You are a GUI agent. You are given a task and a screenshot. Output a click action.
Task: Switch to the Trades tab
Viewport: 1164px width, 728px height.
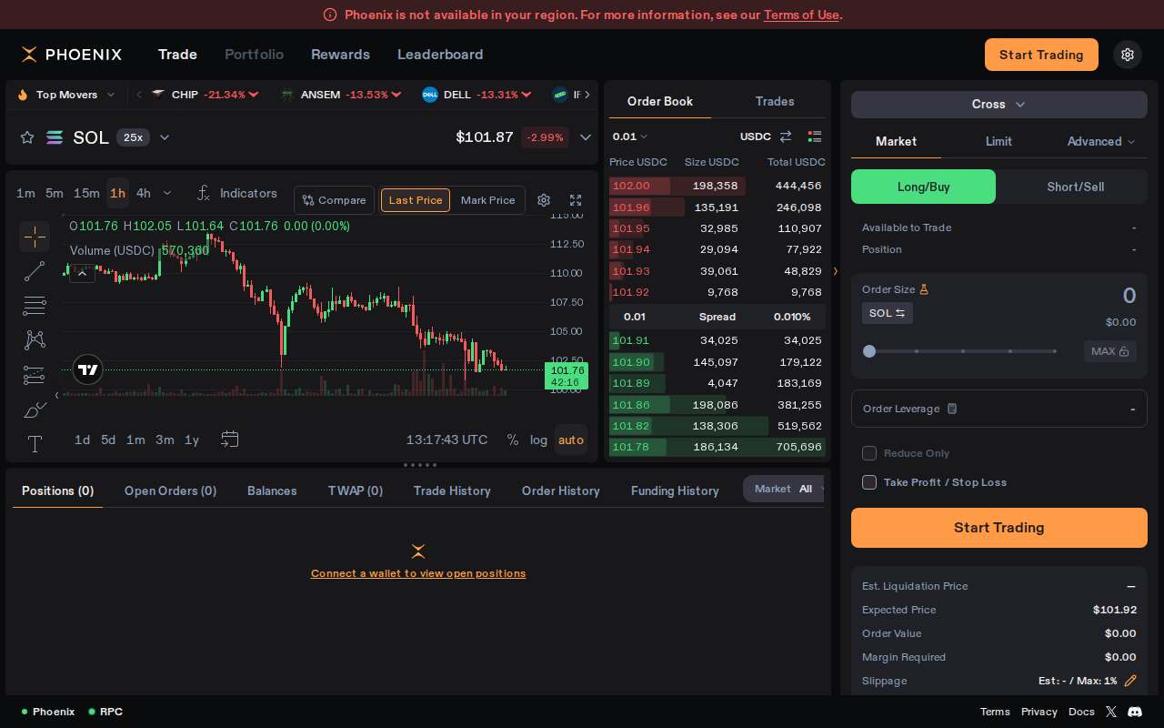(775, 101)
